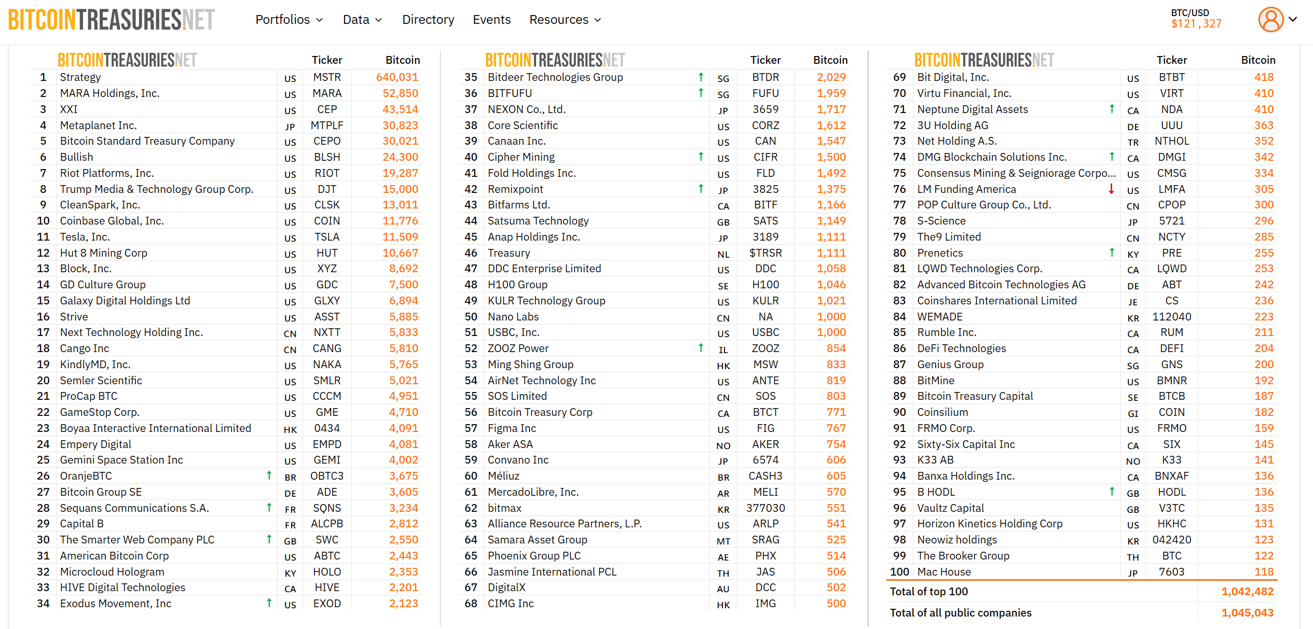This screenshot has width=1313, height=629.
Task: Click green up arrow next to Exodus Movement
Action: tap(269, 603)
